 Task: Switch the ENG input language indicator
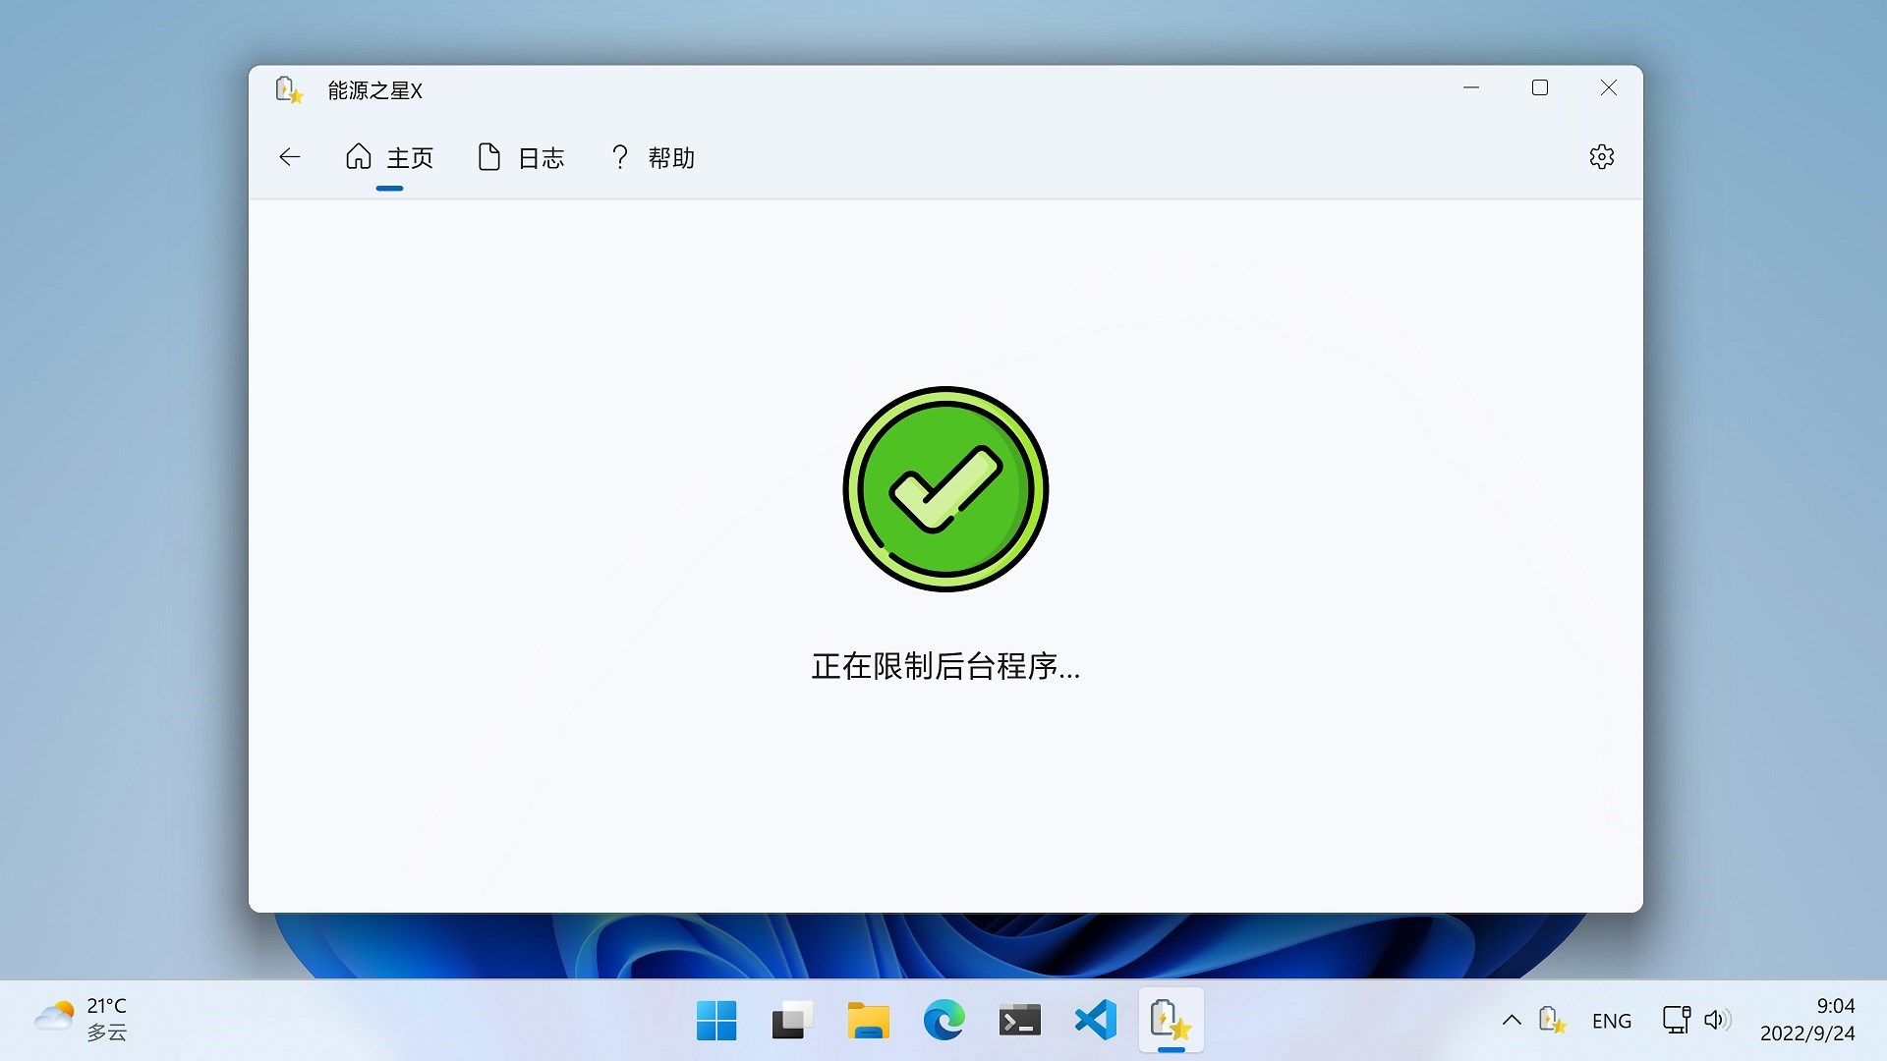(1612, 1021)
